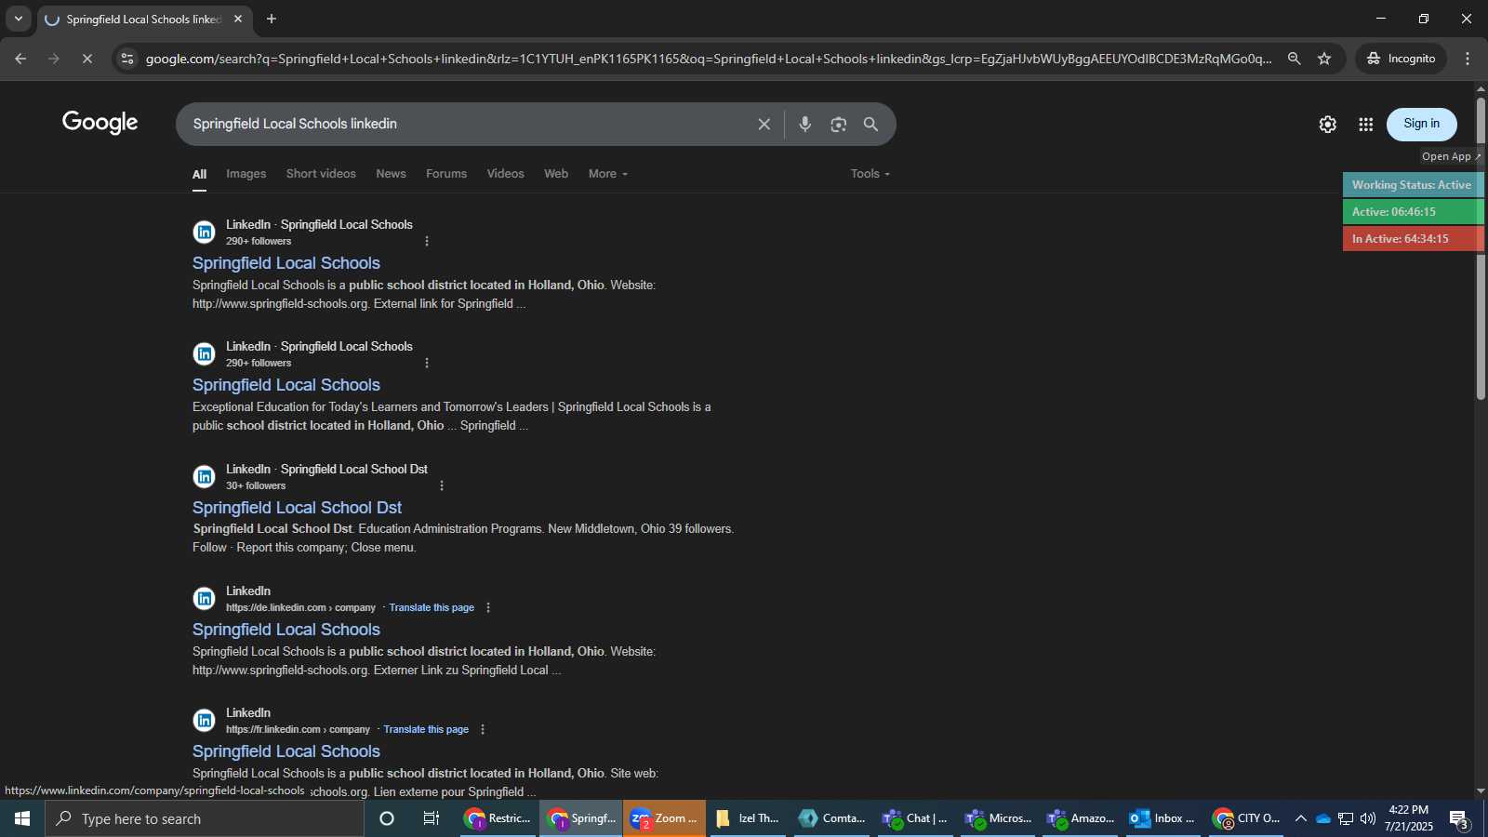Click the Working Status: Active label
Viewport: 1488px width, 837px height.
click(x=1412, y=185)
